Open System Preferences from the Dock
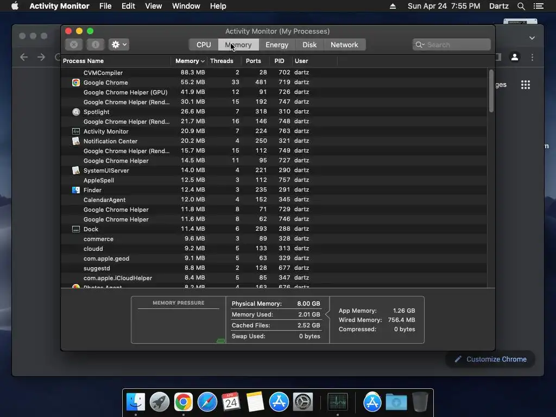The image size is (556, 417). (303, 402)
